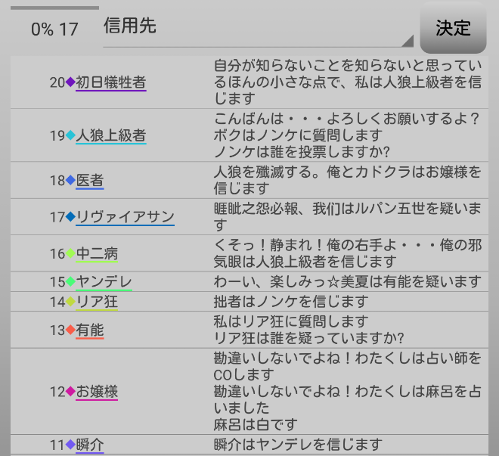Tap the 瞬介 player name
The width and height of the screenshot is (499, 456).
[90, 445]
